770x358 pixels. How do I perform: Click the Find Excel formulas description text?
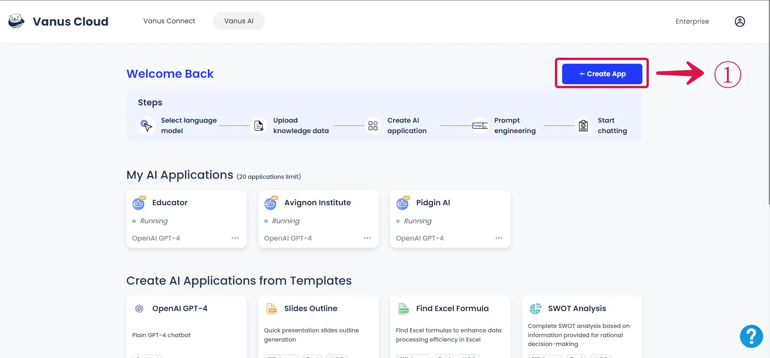pos(449,335)
